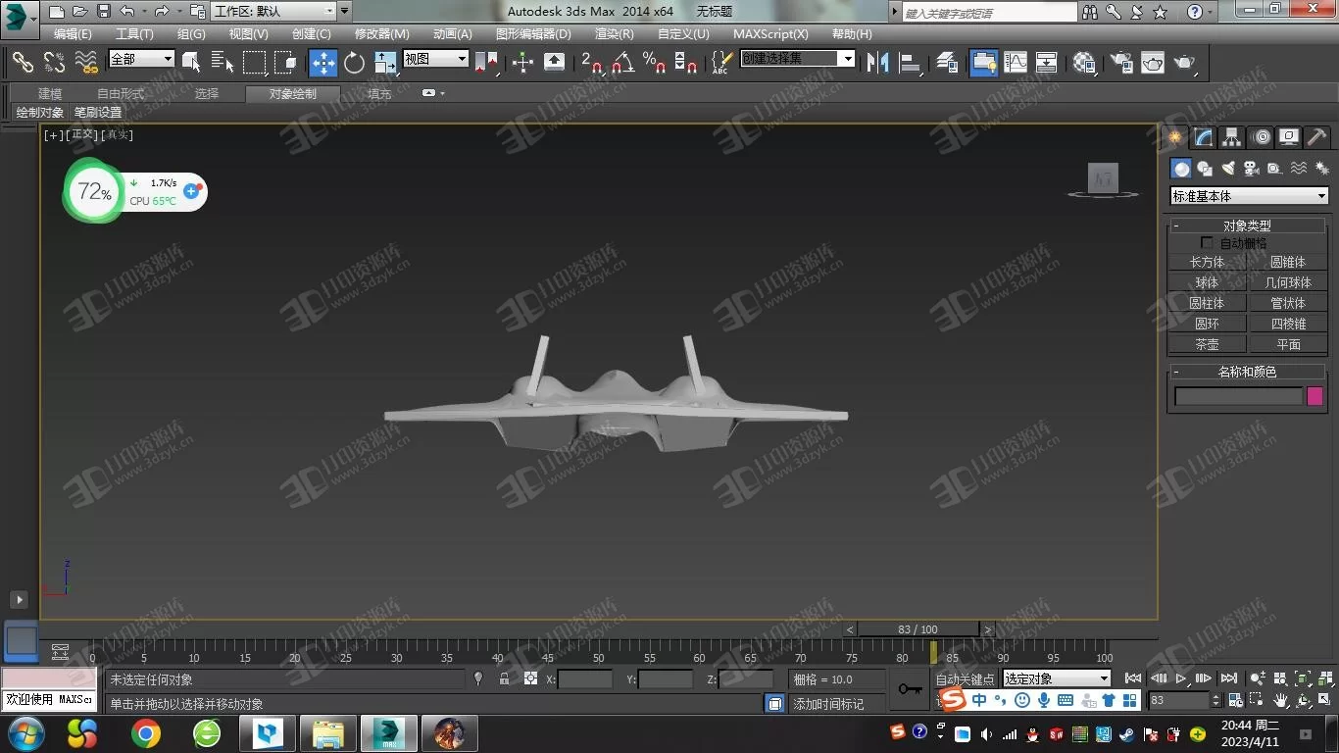This screenshot has height=753, width=1339.
Task: Collapse the 名称和颜色 rollout
Action: [x=1247, y=372]
